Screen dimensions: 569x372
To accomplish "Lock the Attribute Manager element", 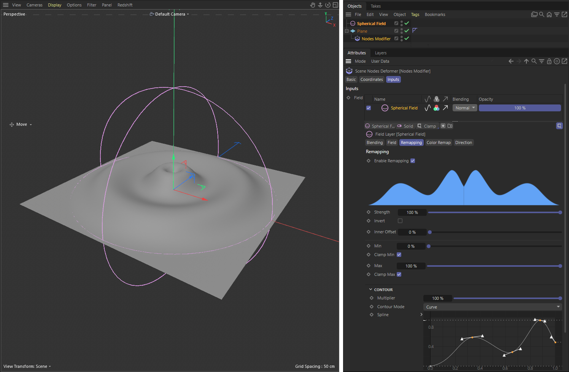I will [549, 61].
